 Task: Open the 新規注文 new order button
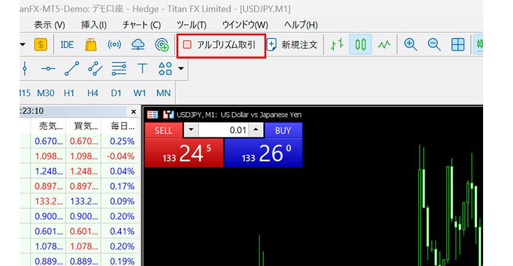tap(292, 45)
